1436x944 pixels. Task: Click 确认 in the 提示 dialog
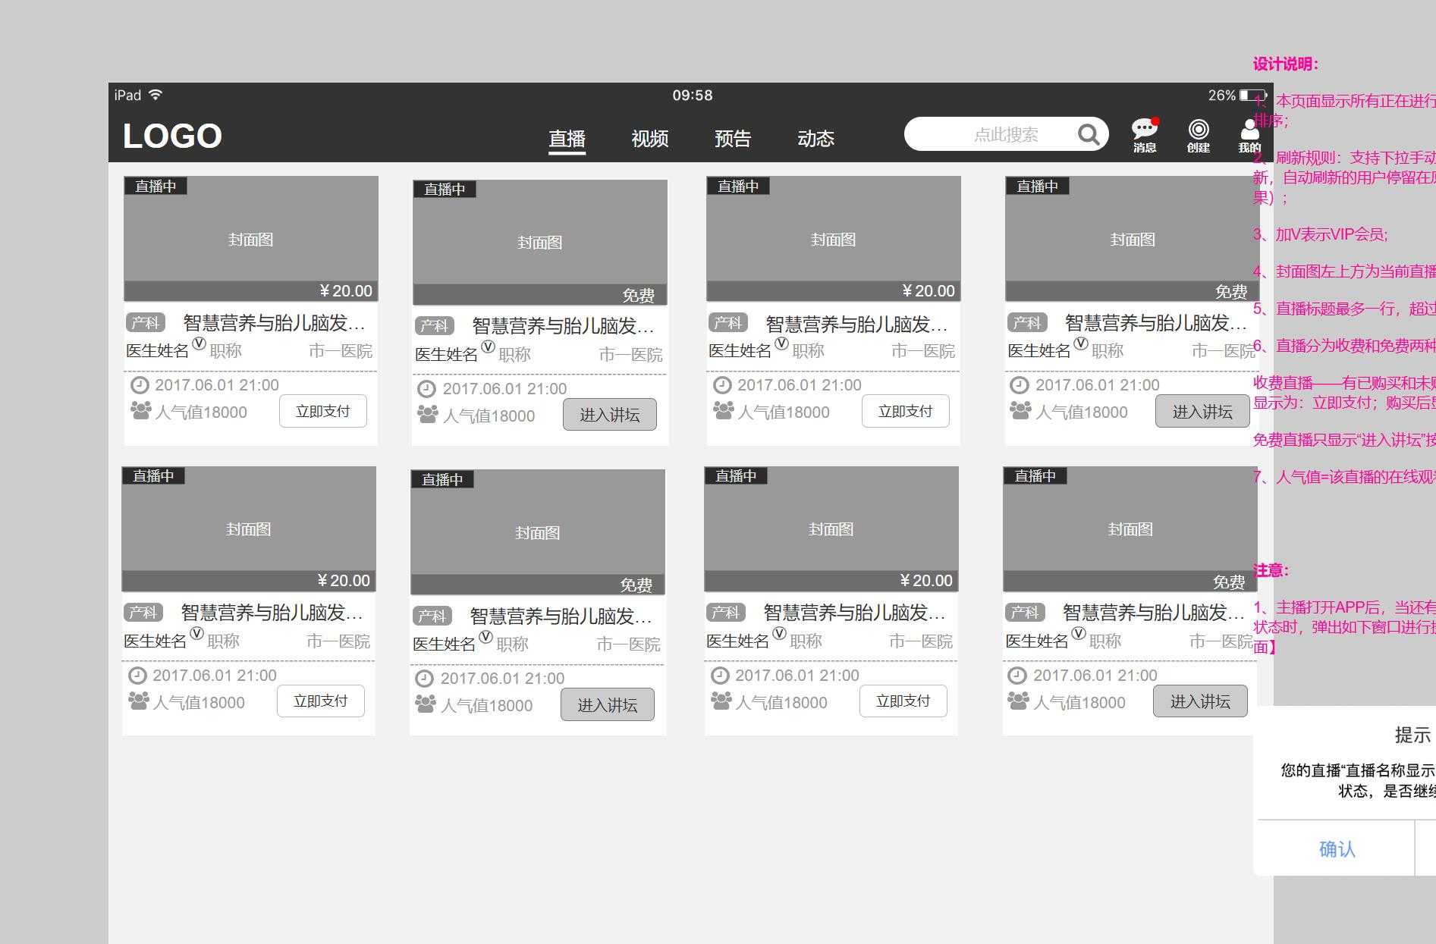pyautogui.click(x=1337, y=848)
